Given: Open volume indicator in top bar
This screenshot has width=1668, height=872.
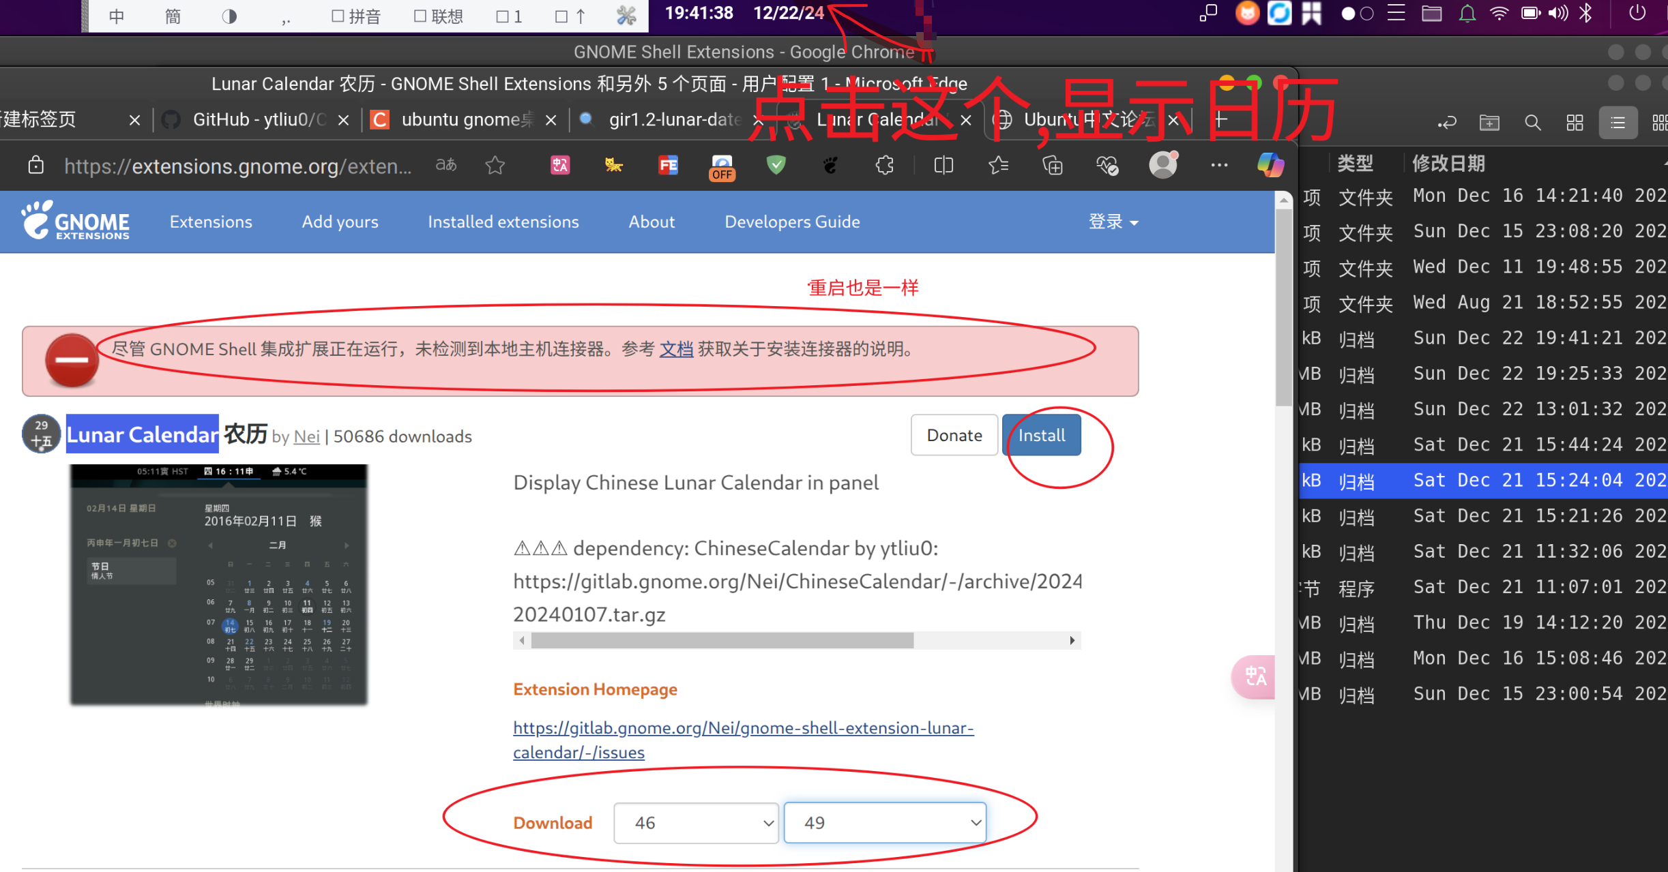Looking at the screenshot, I should pos(1558,14).
